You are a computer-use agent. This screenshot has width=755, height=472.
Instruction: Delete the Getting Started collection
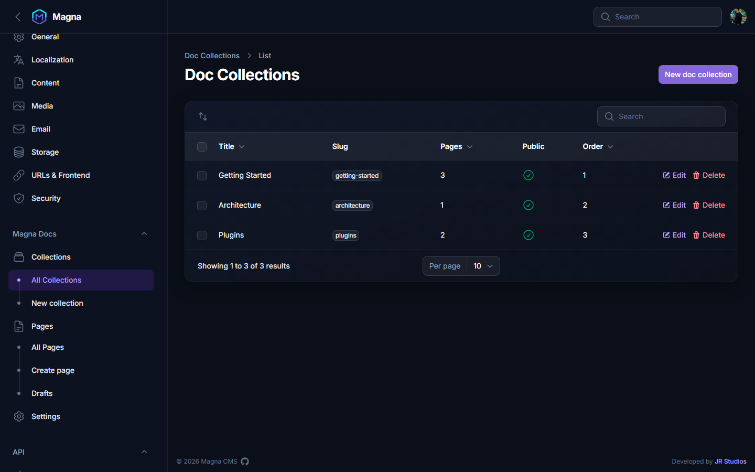[709, 175]
